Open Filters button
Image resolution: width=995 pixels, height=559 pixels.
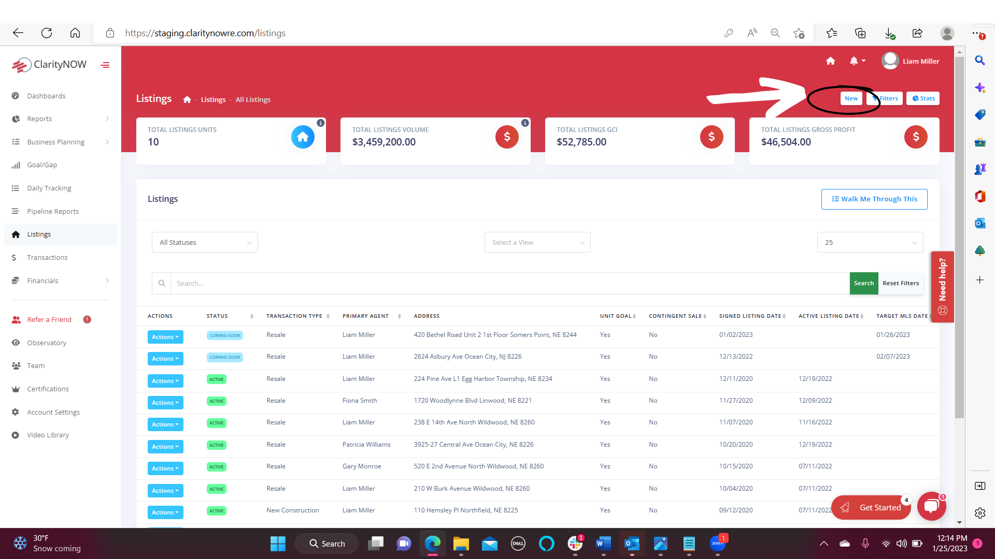[885, 98]
